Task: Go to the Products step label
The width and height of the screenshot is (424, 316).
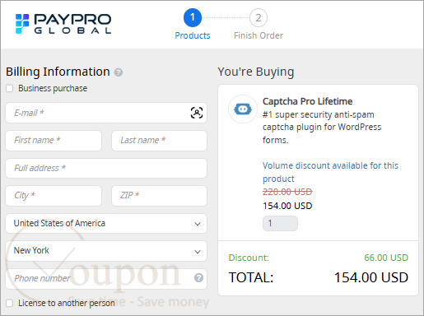Action: click(x=193, y=35)
